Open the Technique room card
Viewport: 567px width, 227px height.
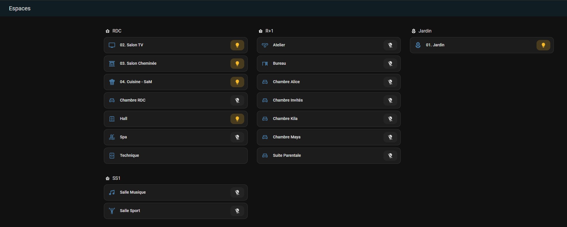[175, 156]
